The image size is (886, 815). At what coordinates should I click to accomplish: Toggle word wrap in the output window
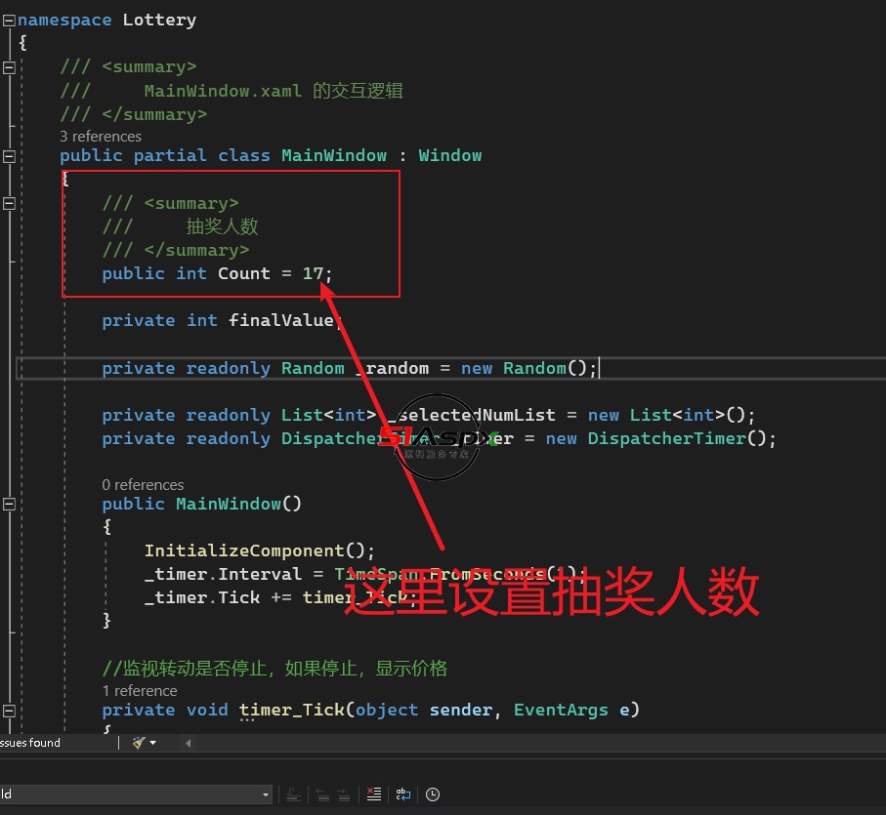402,795
